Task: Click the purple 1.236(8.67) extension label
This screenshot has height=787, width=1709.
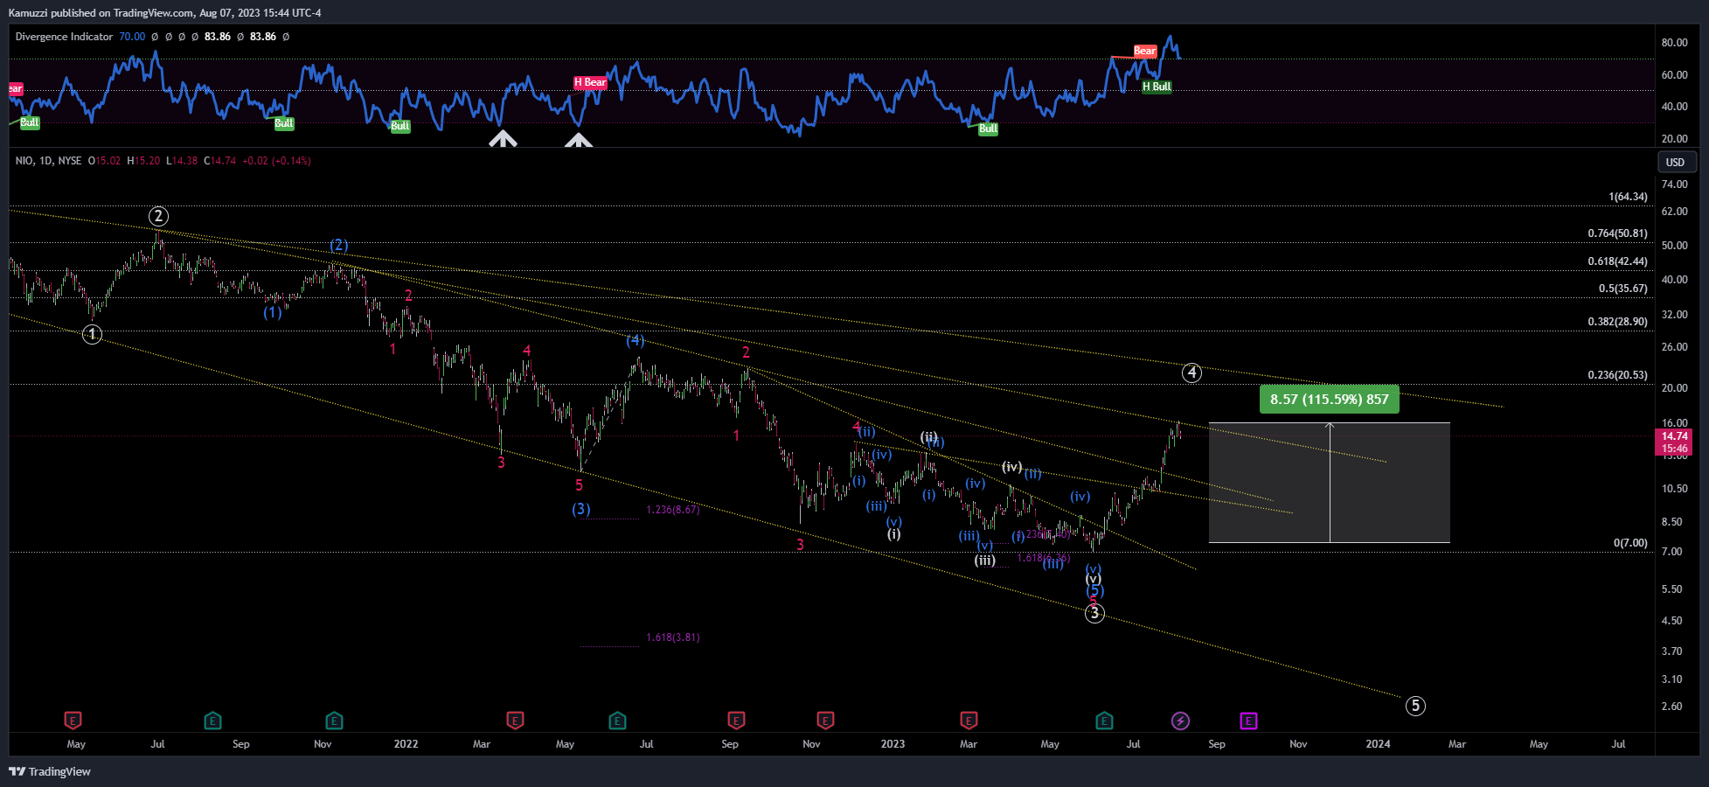Action: click(x=672, y=510)
